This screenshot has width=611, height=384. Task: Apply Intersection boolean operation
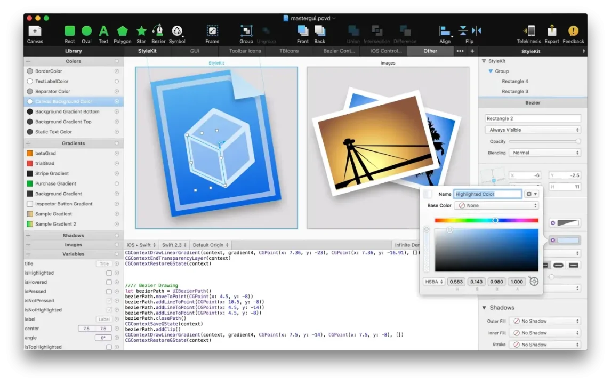point(376,34)
